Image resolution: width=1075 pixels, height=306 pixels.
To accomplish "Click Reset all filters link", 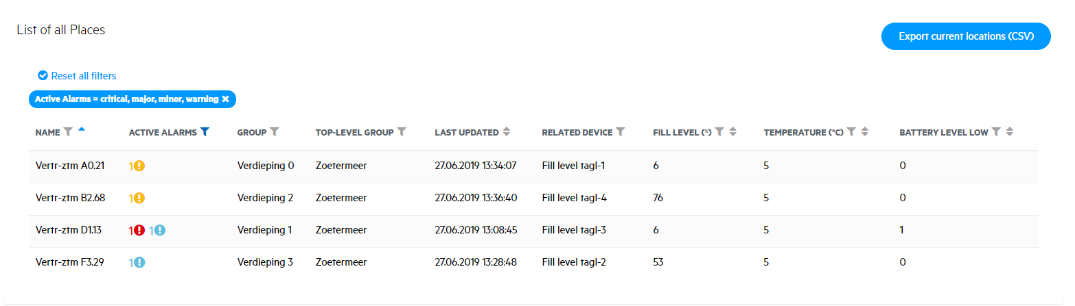I will tap(77, 76).
